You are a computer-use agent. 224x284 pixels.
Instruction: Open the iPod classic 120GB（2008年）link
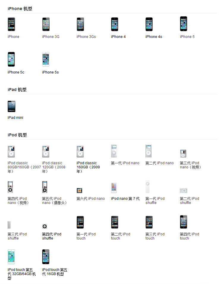[x=54, y=167]
